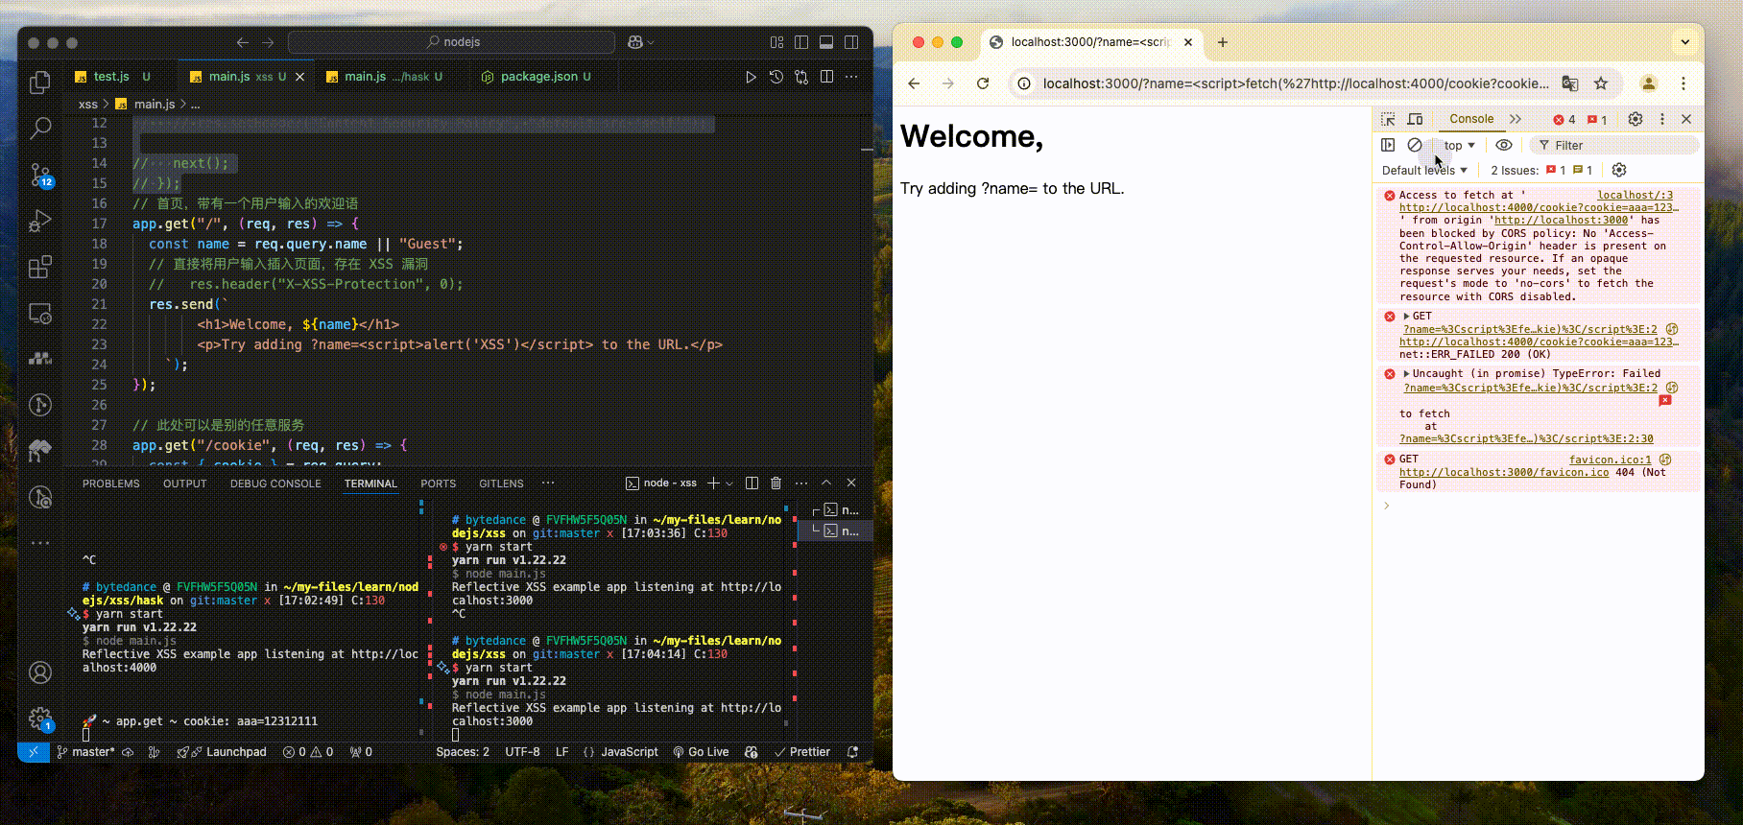Open Remote Explorer in activity bar
1743x825 pixels.
point(40,313)
